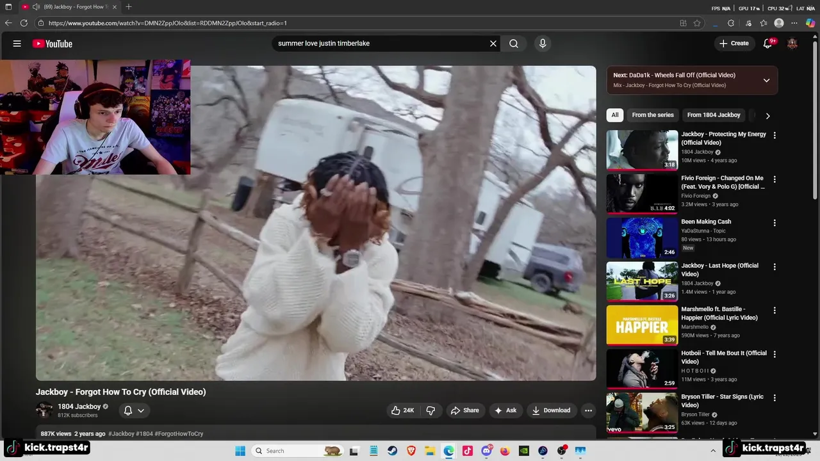
Task: Click the magnifier search button
Action: pyautogui.click(x=514, y=44)
